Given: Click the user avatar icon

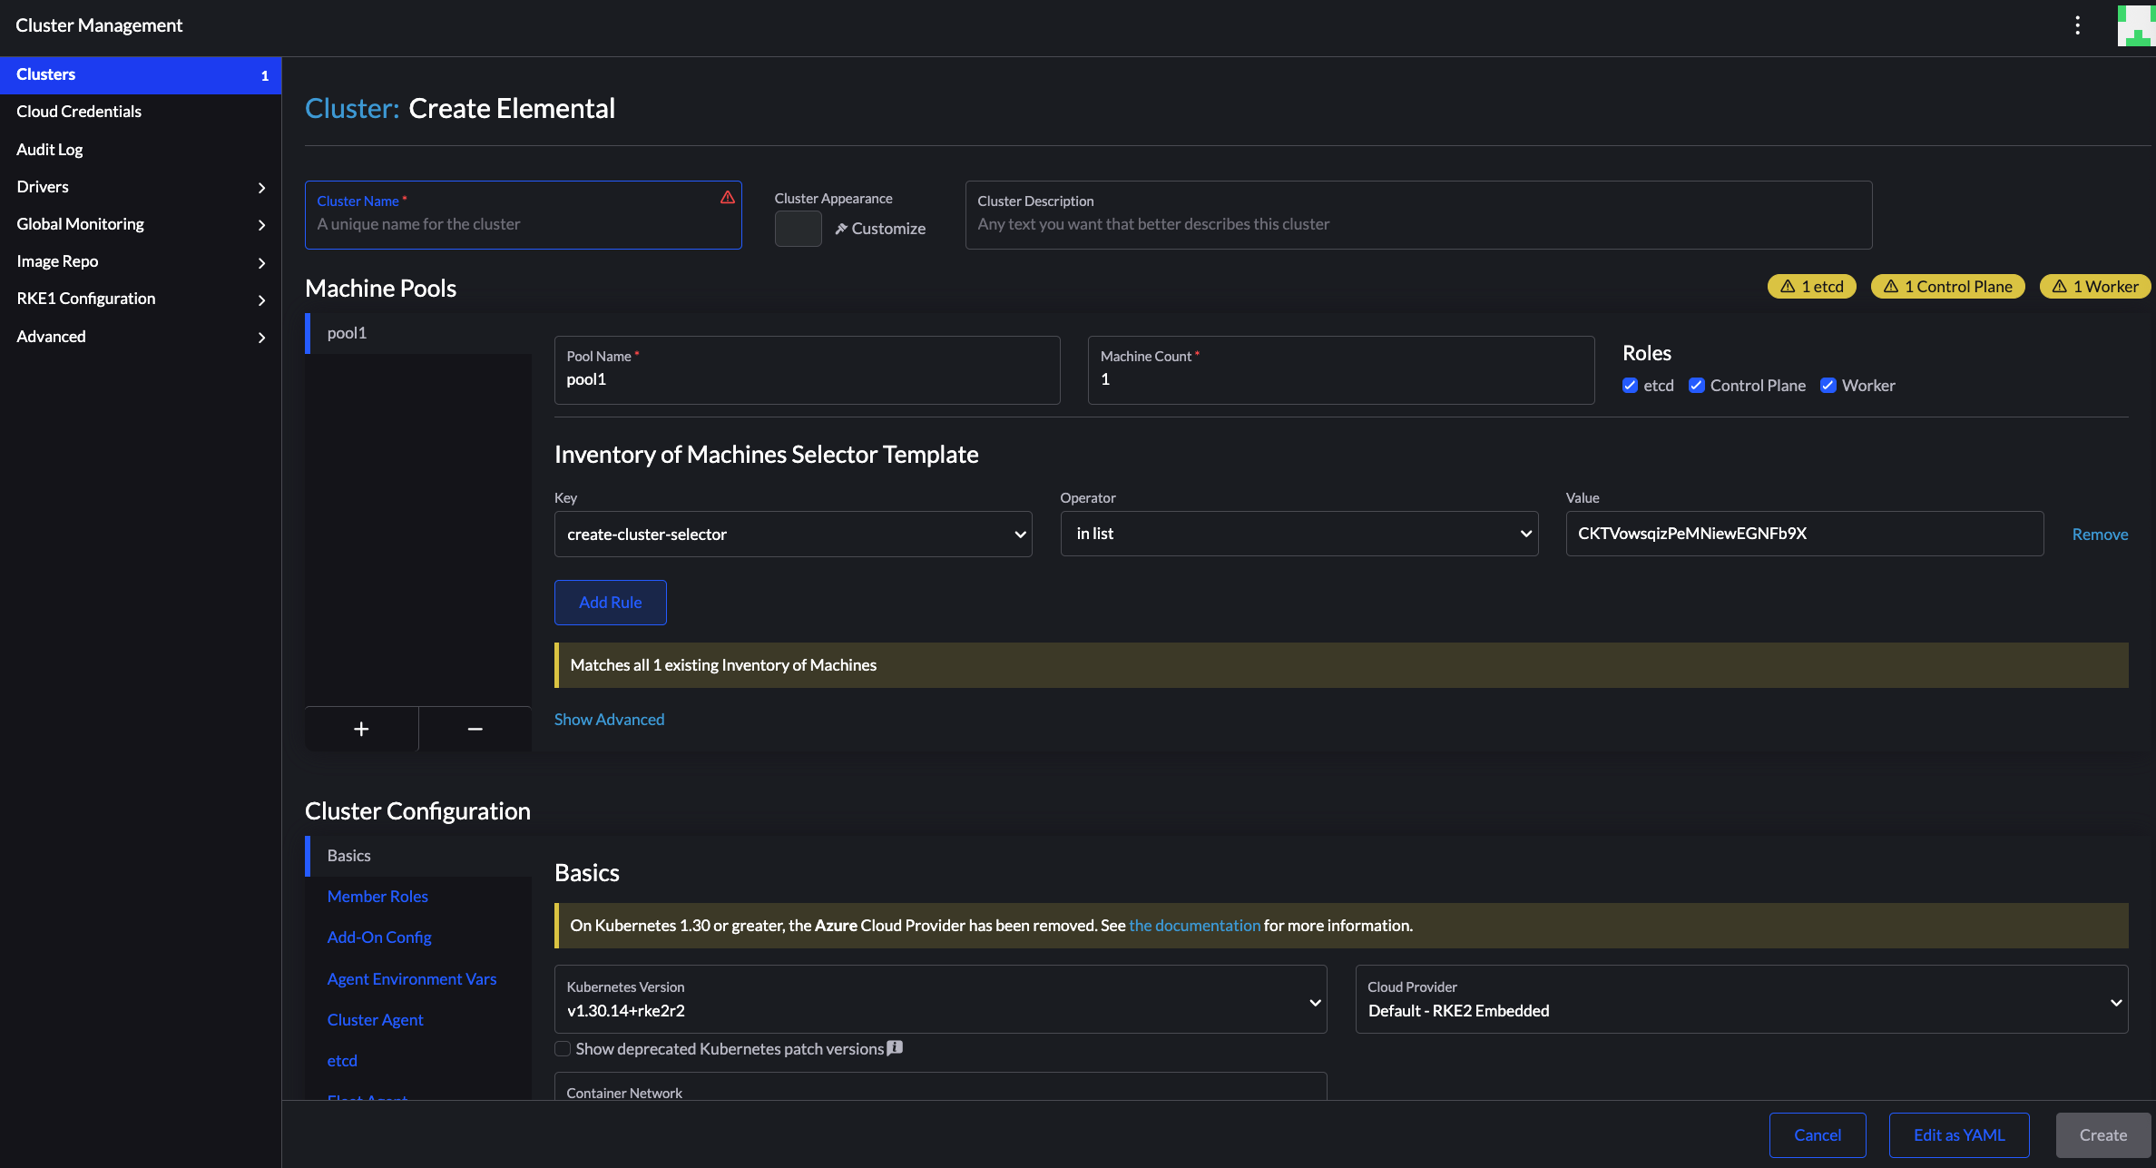Looking at the screenshot, I should (2135, 25).
